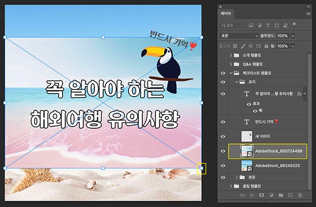Toggle visibility of 효과 effects
Image resolution: width=316 pixels, height=207 pixels.
pos(249,104)
